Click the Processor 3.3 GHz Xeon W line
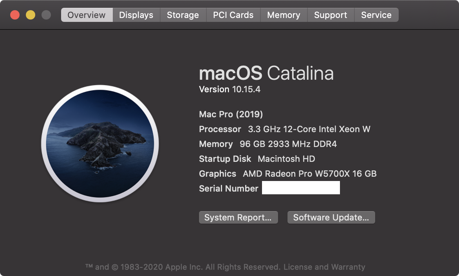This screenshot has height=276, width=459. (285, 129)
